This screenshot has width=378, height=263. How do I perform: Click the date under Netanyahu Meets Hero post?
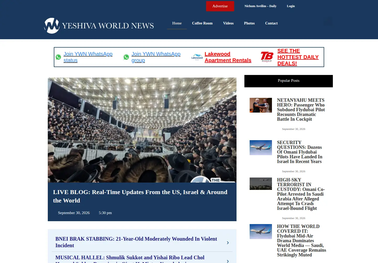tap(293, 129)
